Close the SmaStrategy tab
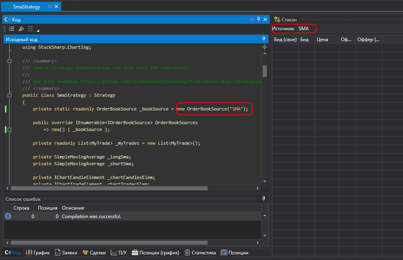The height and width of the screenshot is (260, 403). click(56, 6)
